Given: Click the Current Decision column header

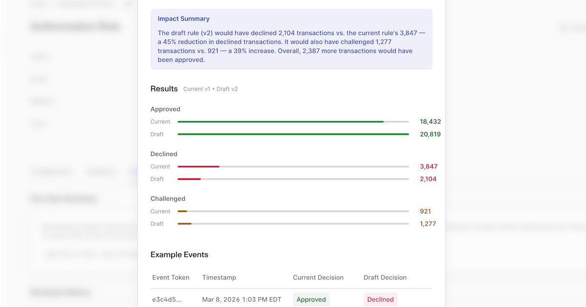Looking at the screenshot, I should pyautogui.click(x=319, y=277).
